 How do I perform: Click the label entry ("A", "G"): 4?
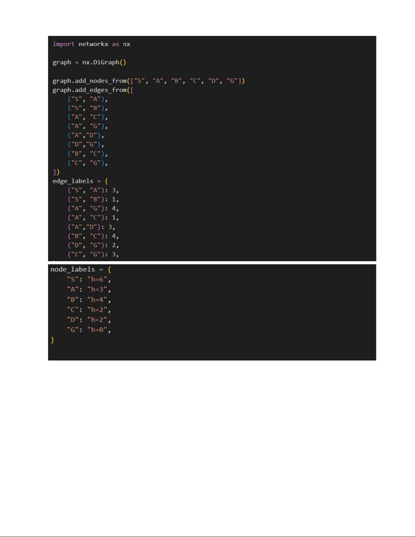94,209
